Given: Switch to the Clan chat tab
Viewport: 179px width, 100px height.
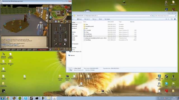Looking at the screenshot, I should [x=24, y=50].
